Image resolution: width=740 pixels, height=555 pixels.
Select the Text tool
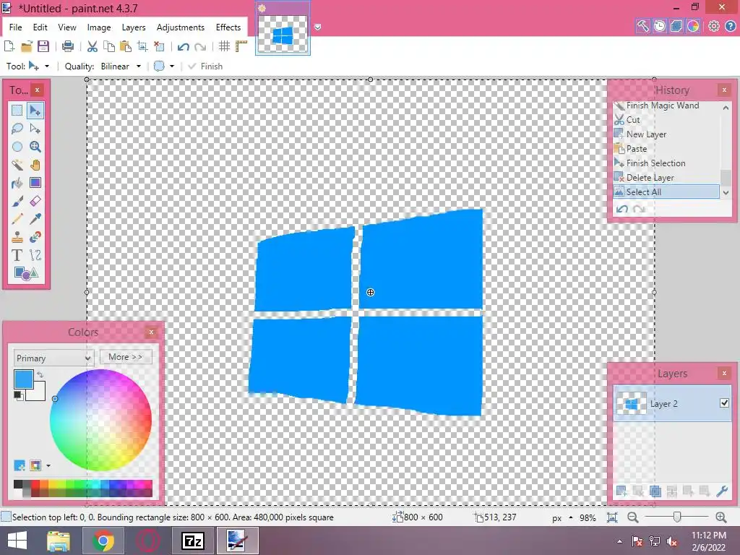(x=17, y=255)
